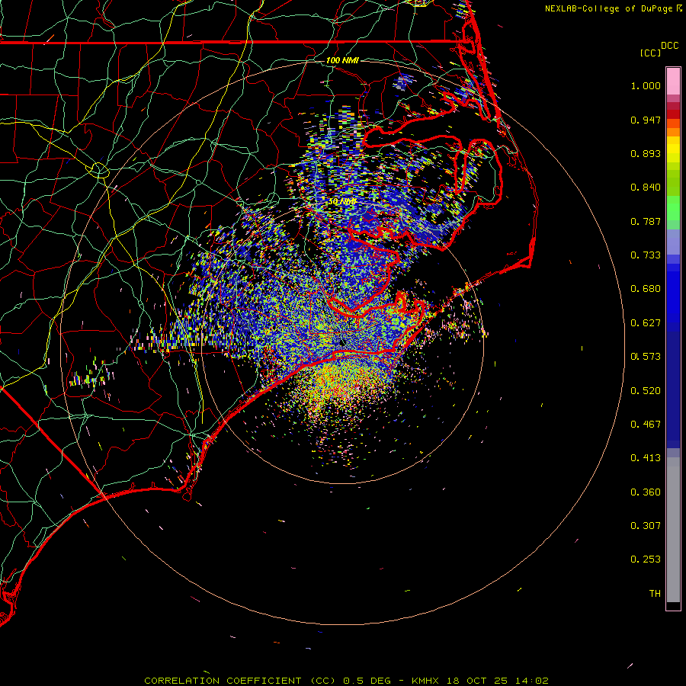
Task: Click the gray segment of the color bar
Action: [673, 530]
